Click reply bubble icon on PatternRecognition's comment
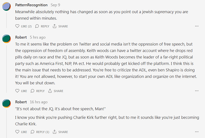The image size is (205, 138). tap(37, 26)
